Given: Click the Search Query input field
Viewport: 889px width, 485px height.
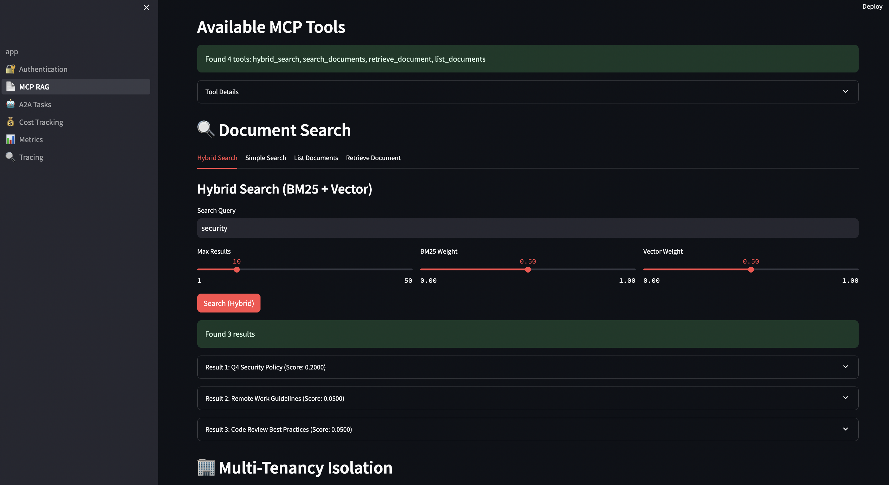Looking at the screenshot, I should (x=527, y=228).
